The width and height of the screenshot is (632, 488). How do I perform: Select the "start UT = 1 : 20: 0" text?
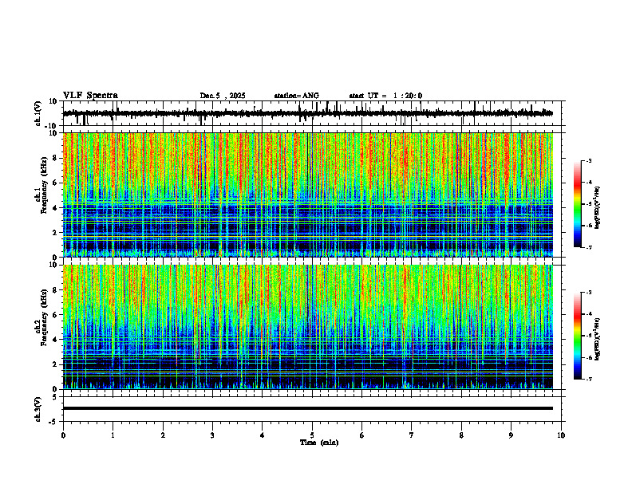coord(385,96)
